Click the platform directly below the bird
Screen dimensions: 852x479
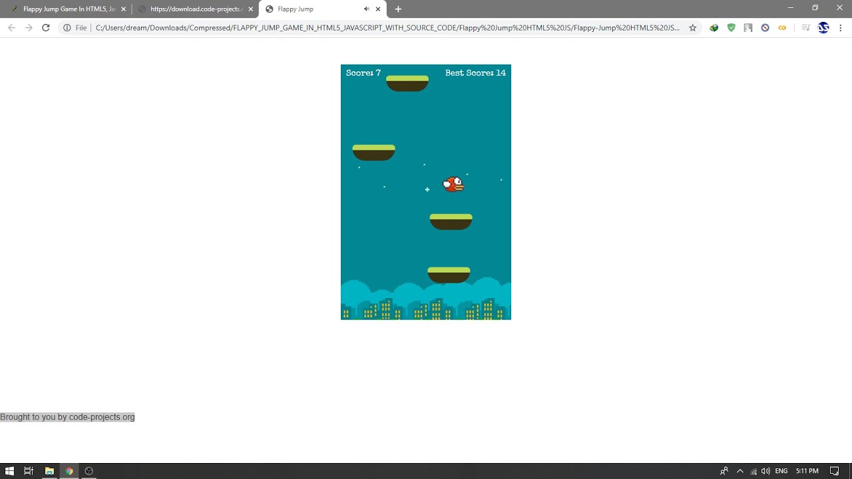pos(451,222)
